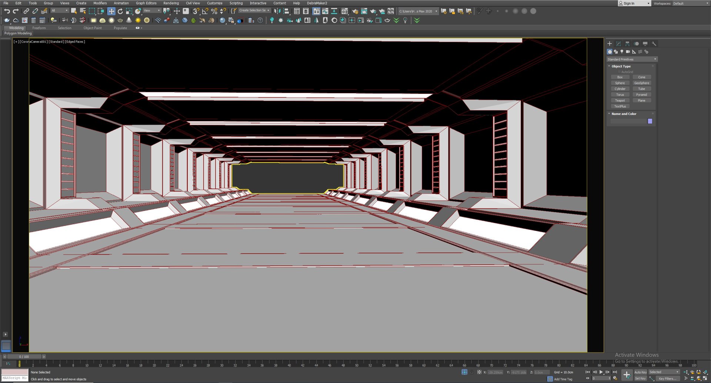Toggle Percent Snap
Image resolution: width=711 pixels, height=383 pixels.
click(214, 11)
